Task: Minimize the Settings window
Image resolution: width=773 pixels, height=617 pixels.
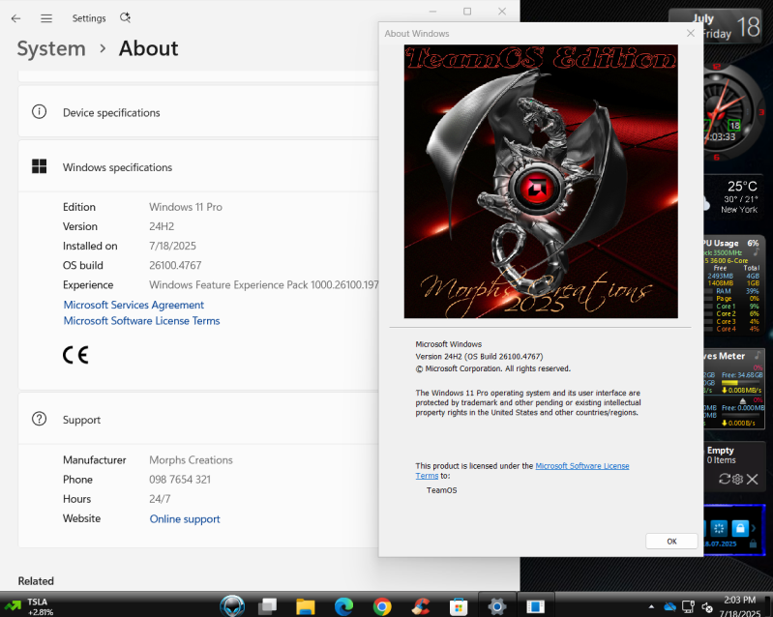Action: (432, 11)
